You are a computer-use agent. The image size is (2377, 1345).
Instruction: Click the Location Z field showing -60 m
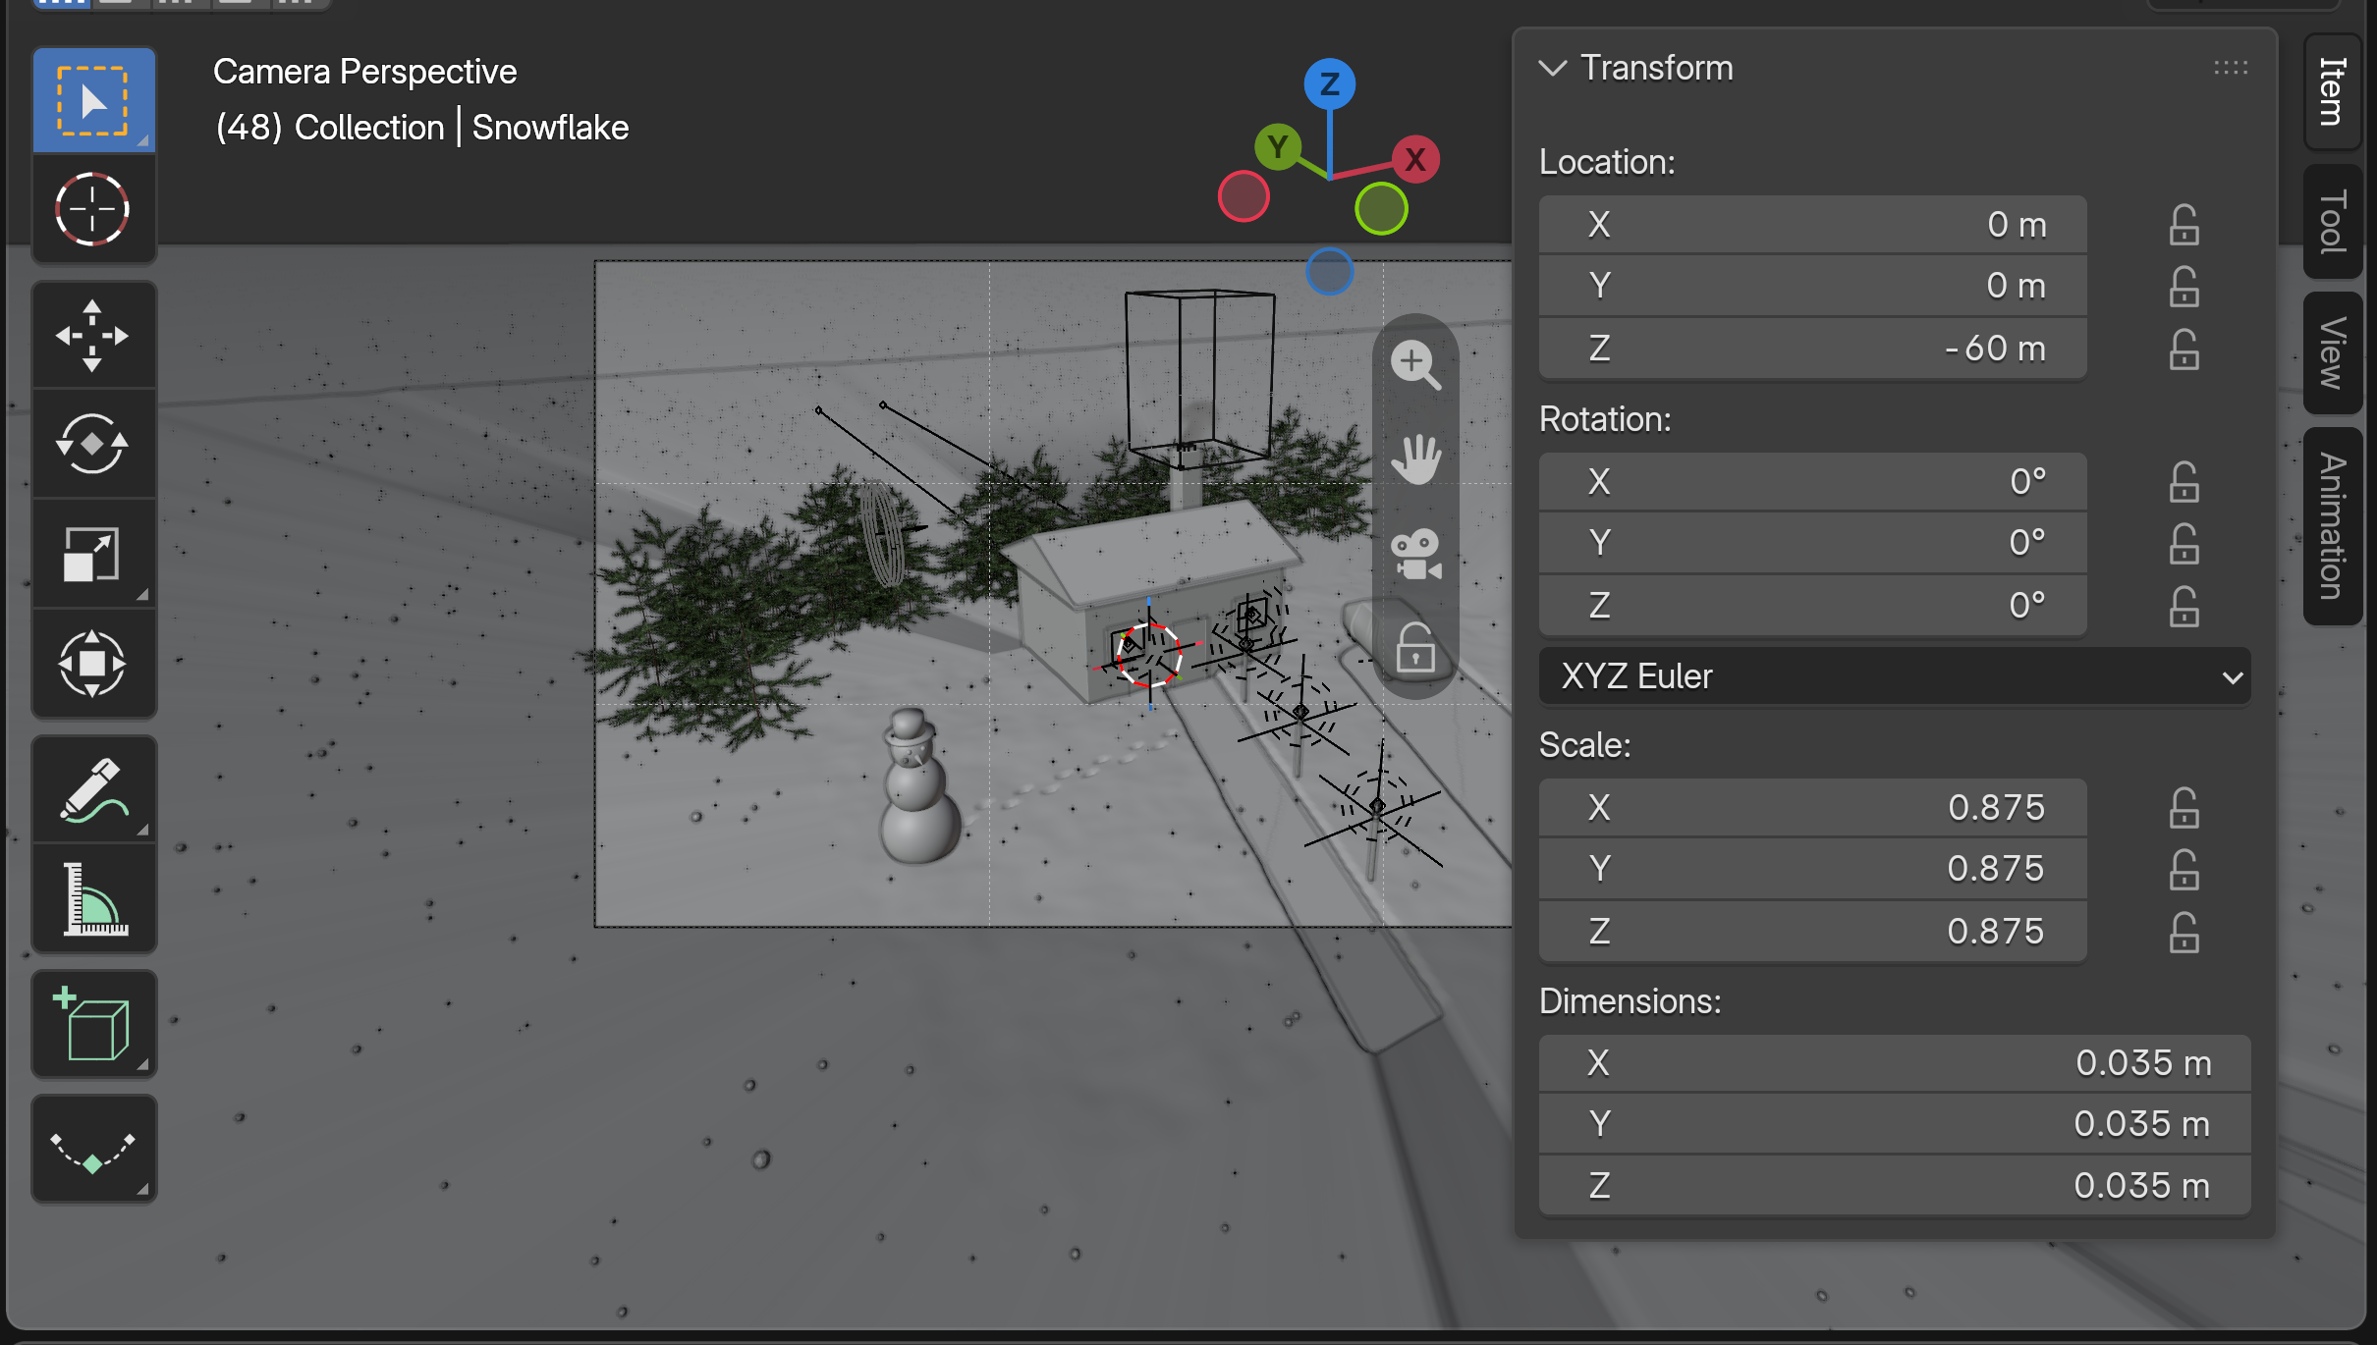point(1812,349)
